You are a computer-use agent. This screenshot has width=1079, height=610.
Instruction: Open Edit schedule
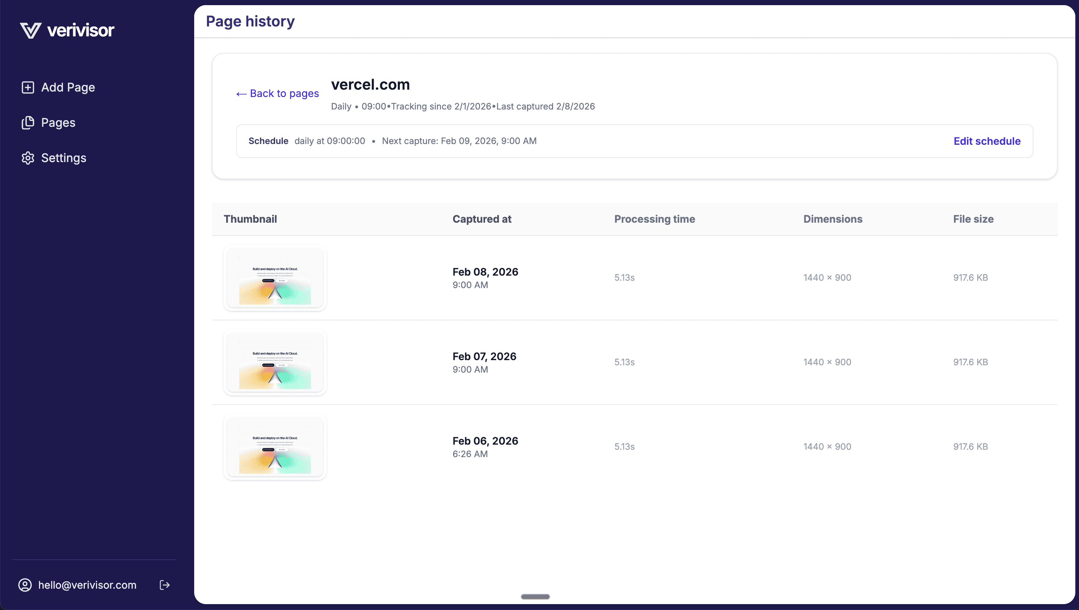click(x=987, y=141)
